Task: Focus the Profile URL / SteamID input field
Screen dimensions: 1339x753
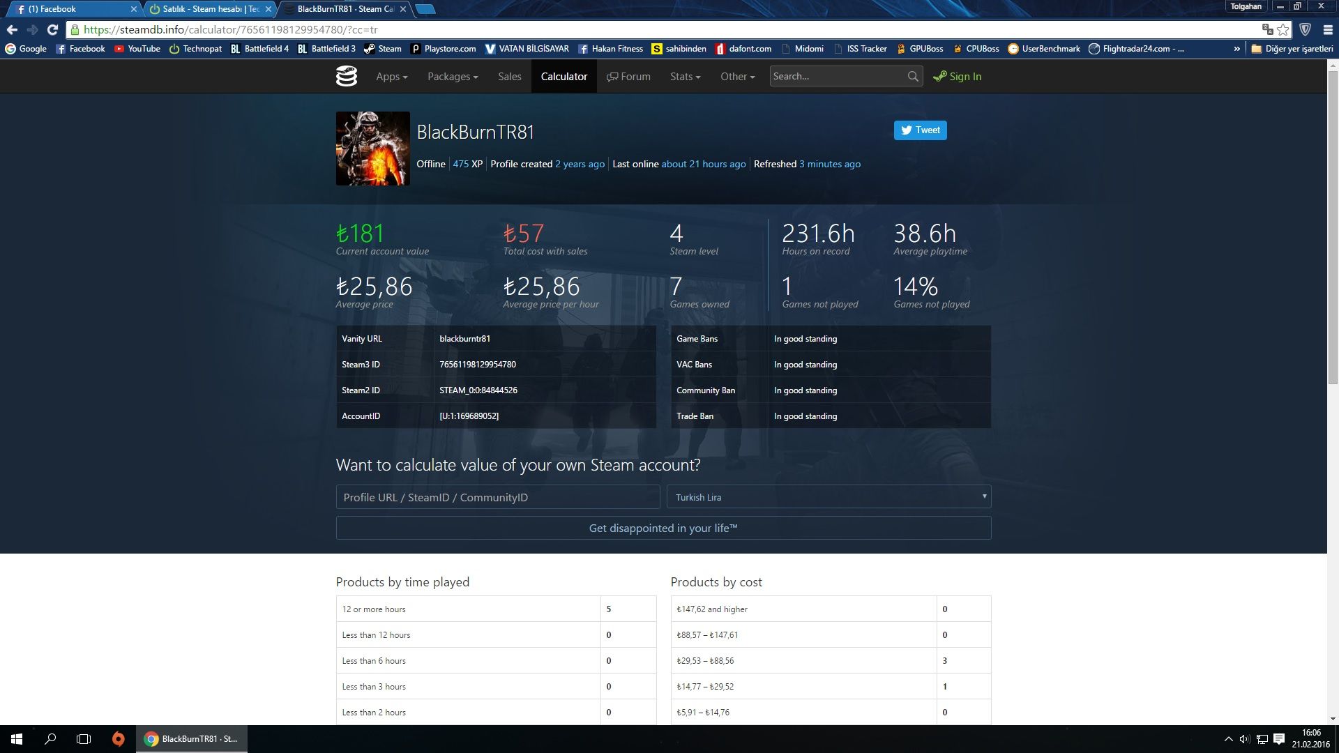Action: [497, 497]
